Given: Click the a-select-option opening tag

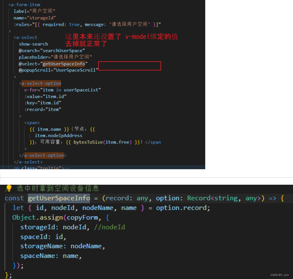Looking at the screenshot, I should click(x=41, y=83).
